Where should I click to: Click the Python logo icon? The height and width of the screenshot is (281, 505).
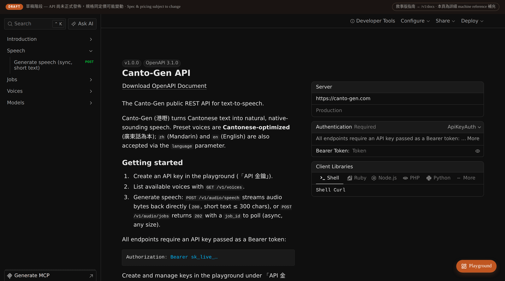429,178
